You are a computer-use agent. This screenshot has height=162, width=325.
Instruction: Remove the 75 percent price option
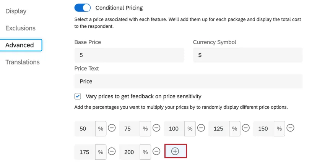156,128
